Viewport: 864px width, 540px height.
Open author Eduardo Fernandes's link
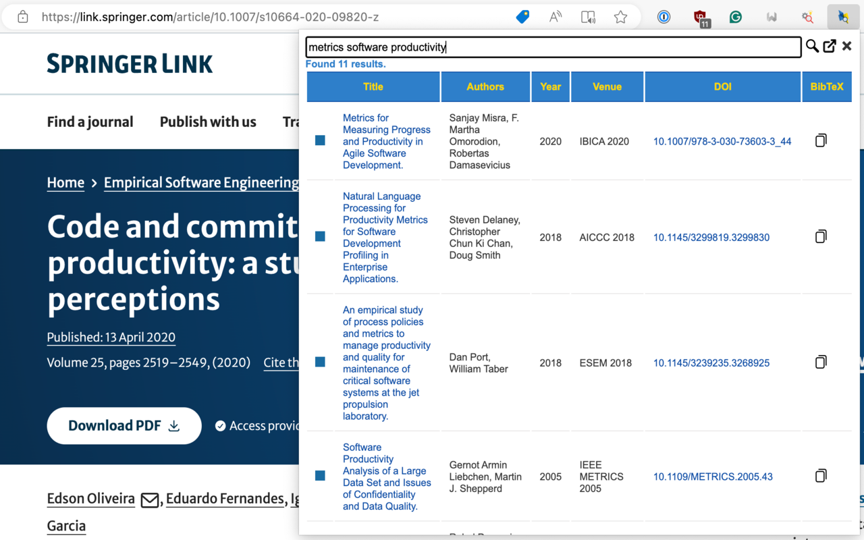coord(225,499)
